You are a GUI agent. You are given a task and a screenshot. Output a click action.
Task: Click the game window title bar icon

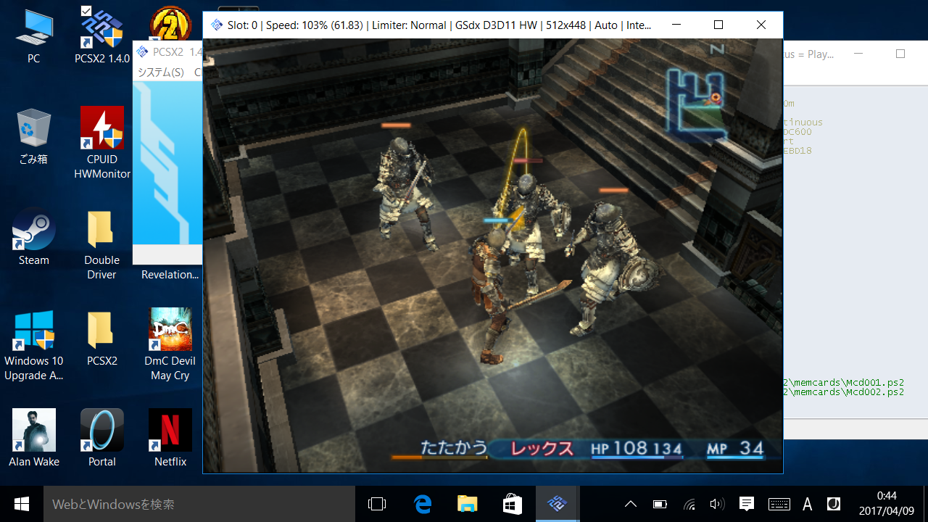[x=216, y=25]
